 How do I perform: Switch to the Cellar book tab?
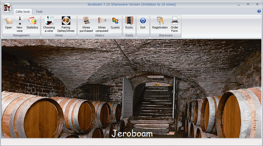pyautogui.click(x=23, y=12)
